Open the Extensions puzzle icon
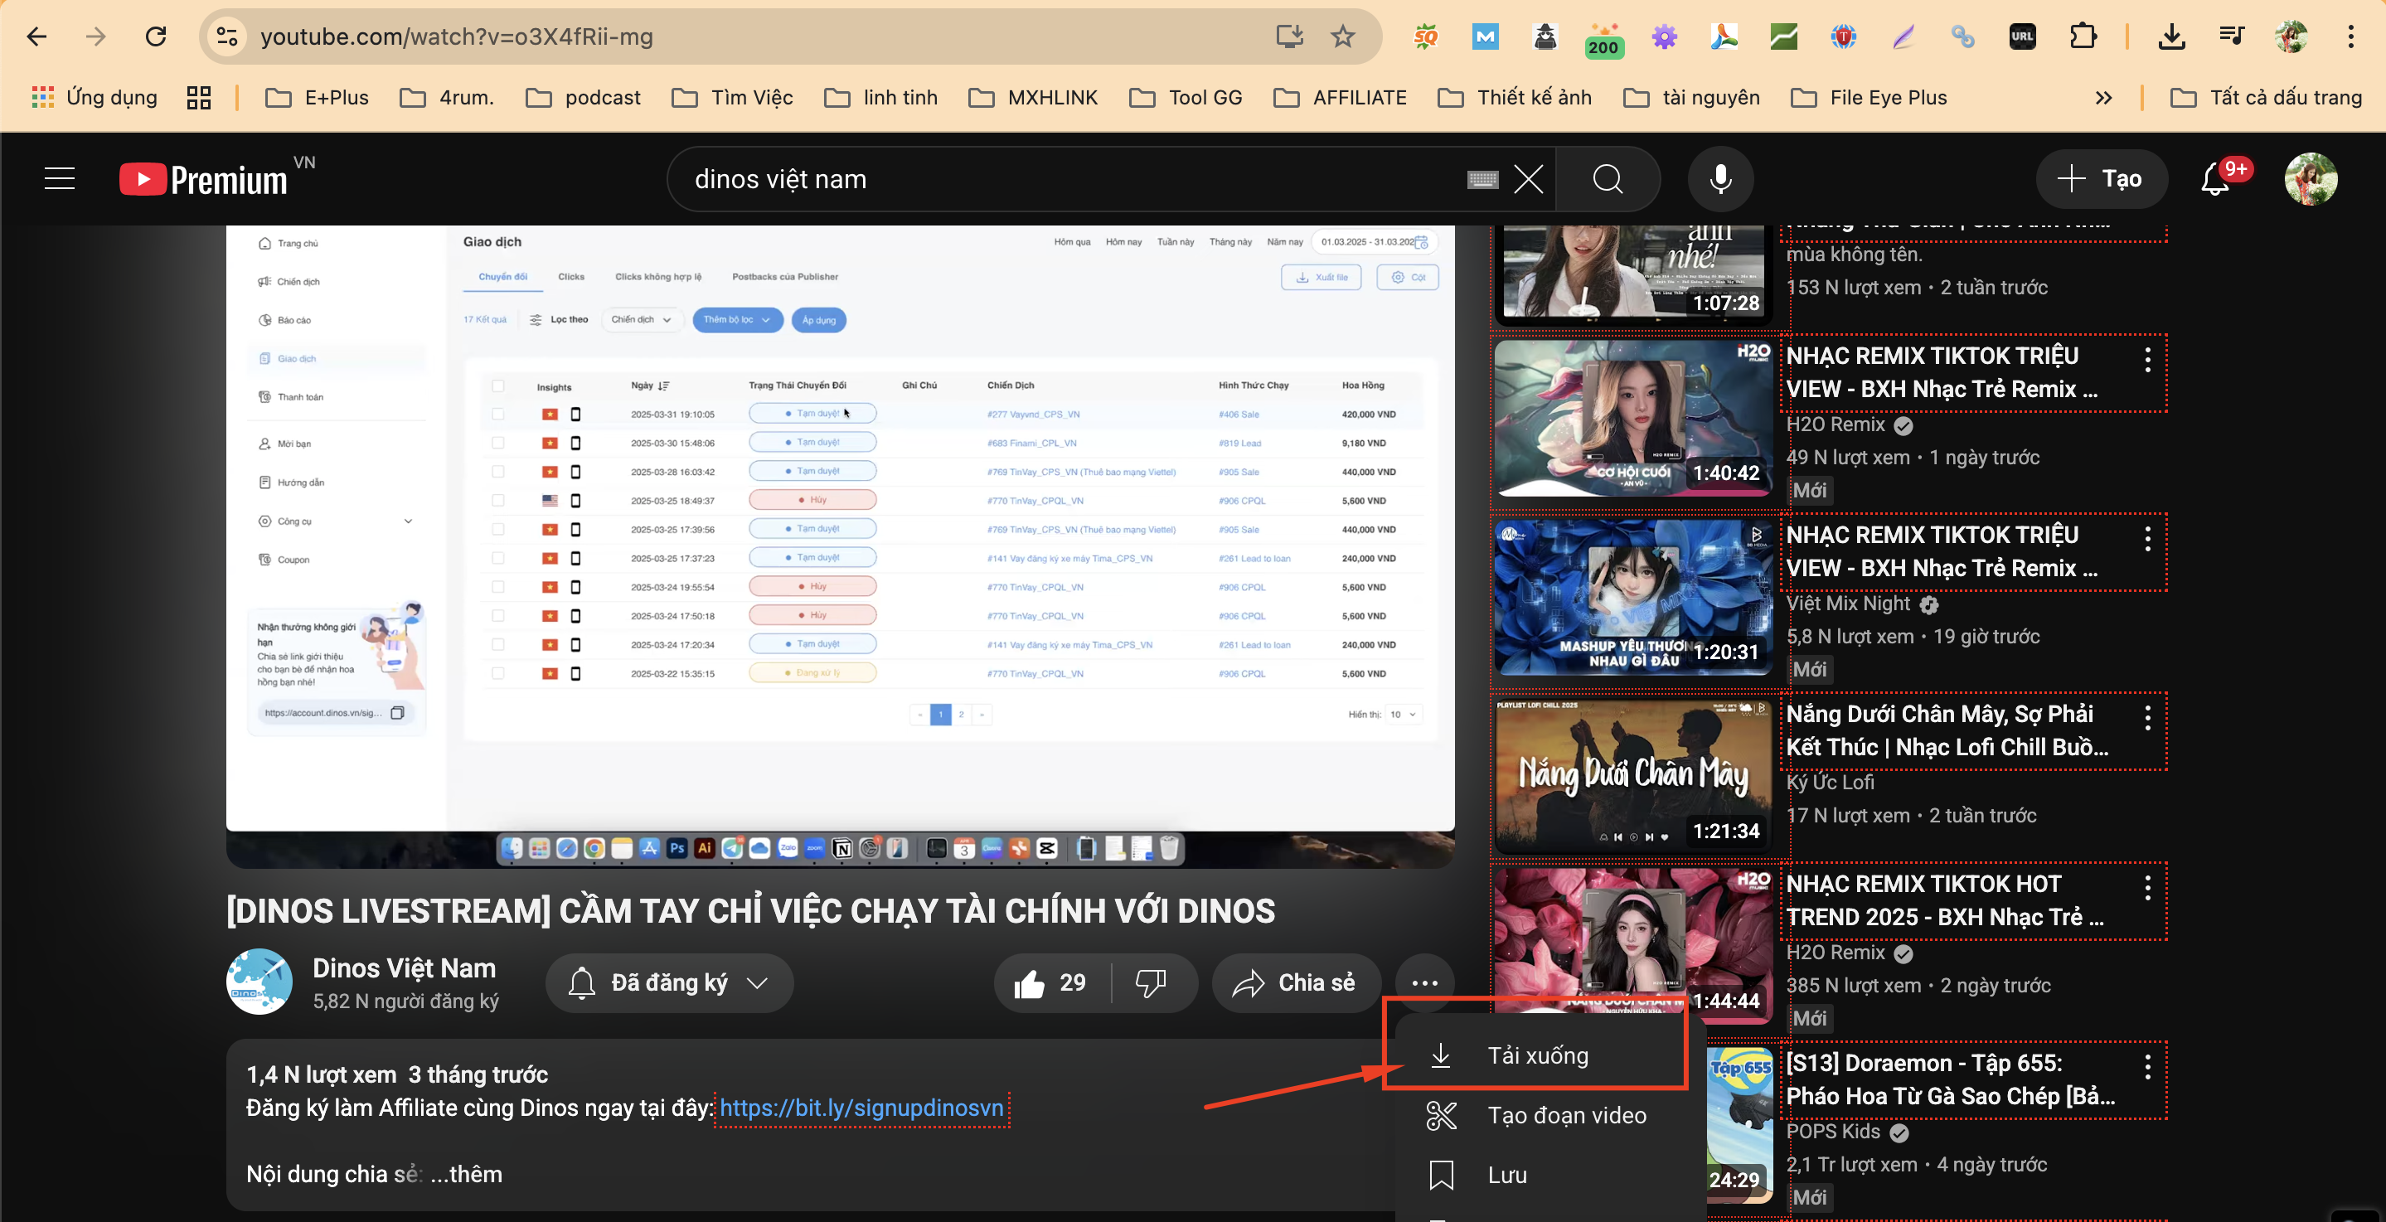This screenshot has width=2386, height=1222. tap(2083, 37)
